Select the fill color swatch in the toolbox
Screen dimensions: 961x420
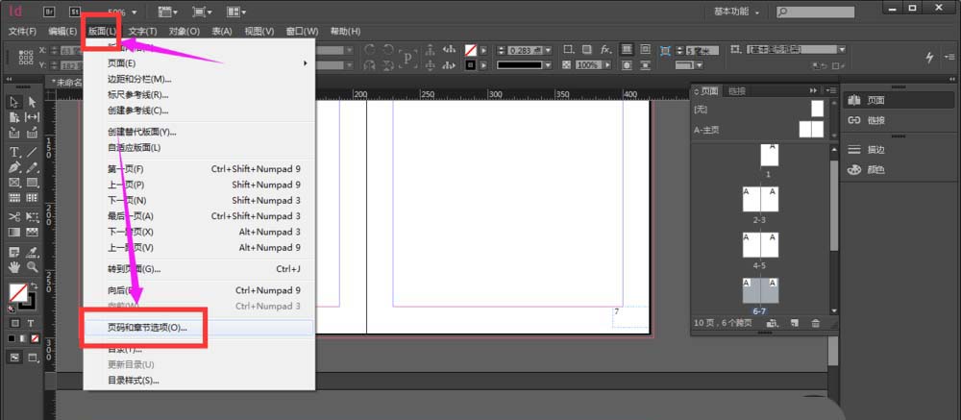[18, 292]
